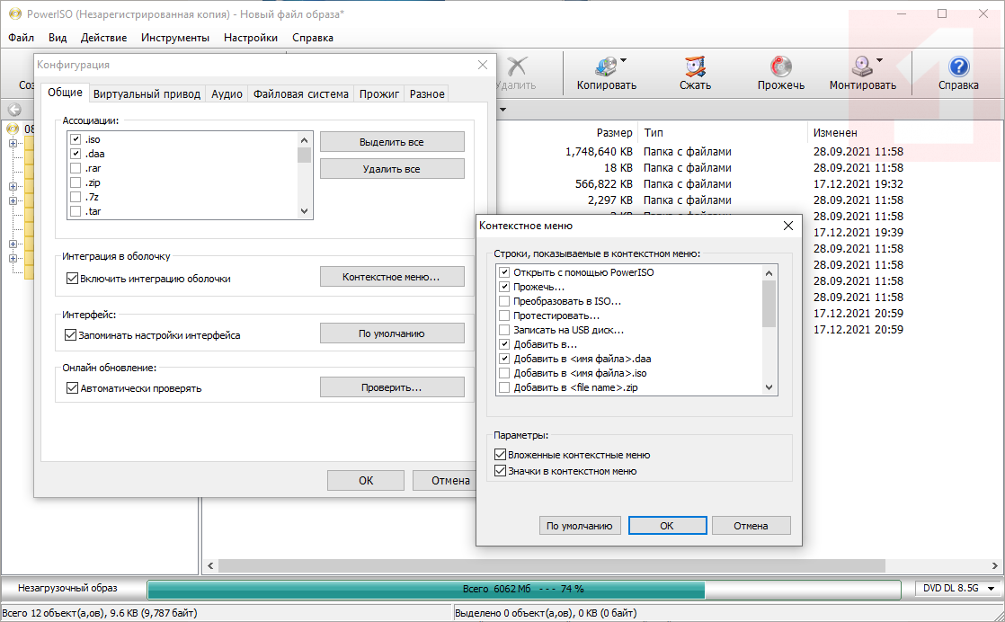Toggle Автоматически проверять checkbox

pos(73,388)
